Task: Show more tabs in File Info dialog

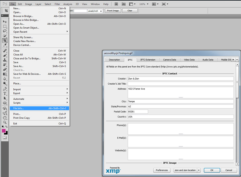Action: pos(233,60)
